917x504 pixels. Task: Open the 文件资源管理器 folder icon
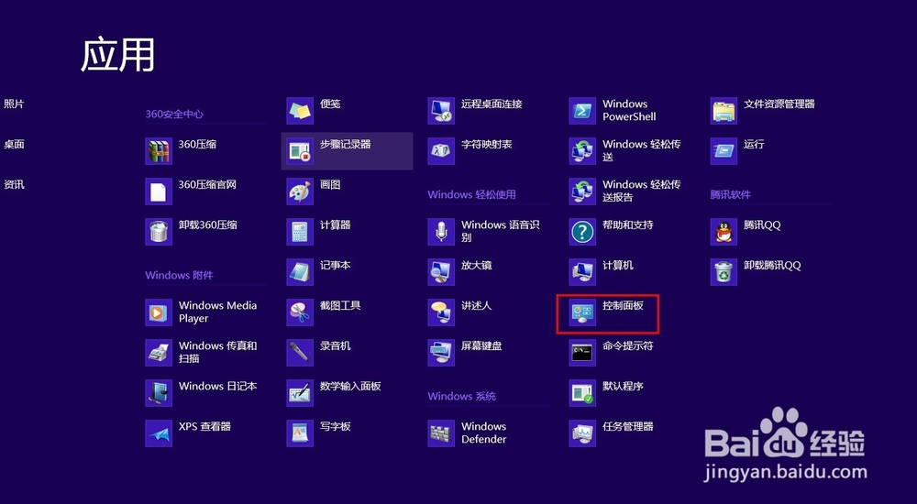click(724, 111)
